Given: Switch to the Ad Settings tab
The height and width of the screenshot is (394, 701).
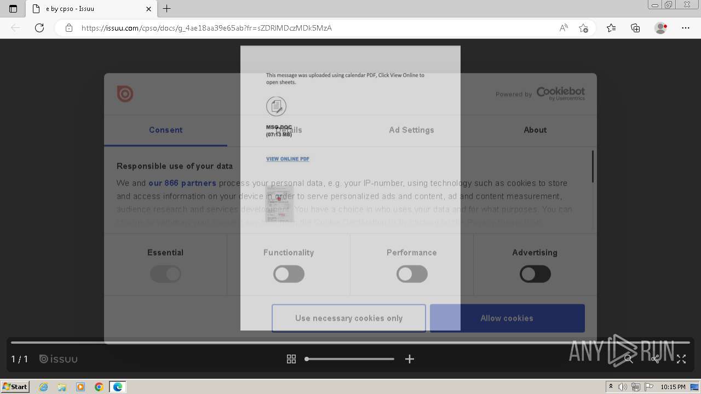Looking at the screenshot, I should (411, 130).
